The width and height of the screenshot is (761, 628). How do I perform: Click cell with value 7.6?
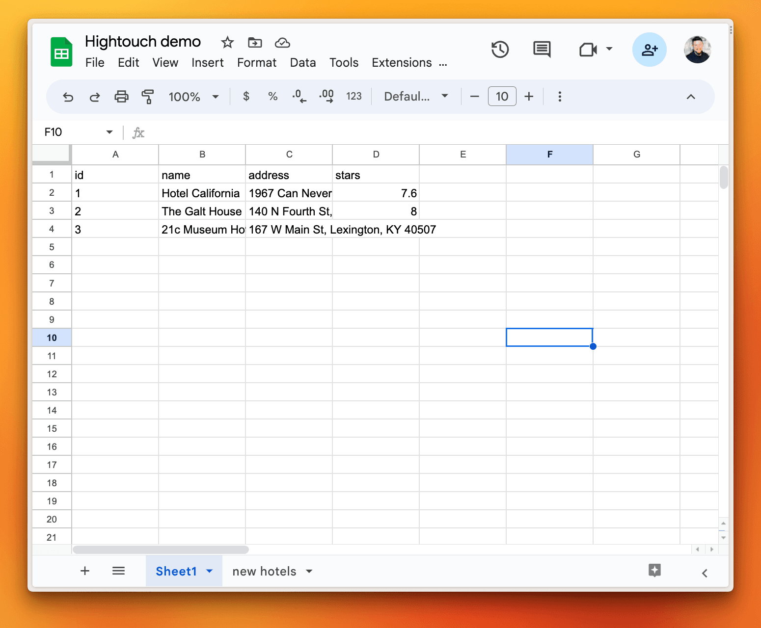point(376,193)
